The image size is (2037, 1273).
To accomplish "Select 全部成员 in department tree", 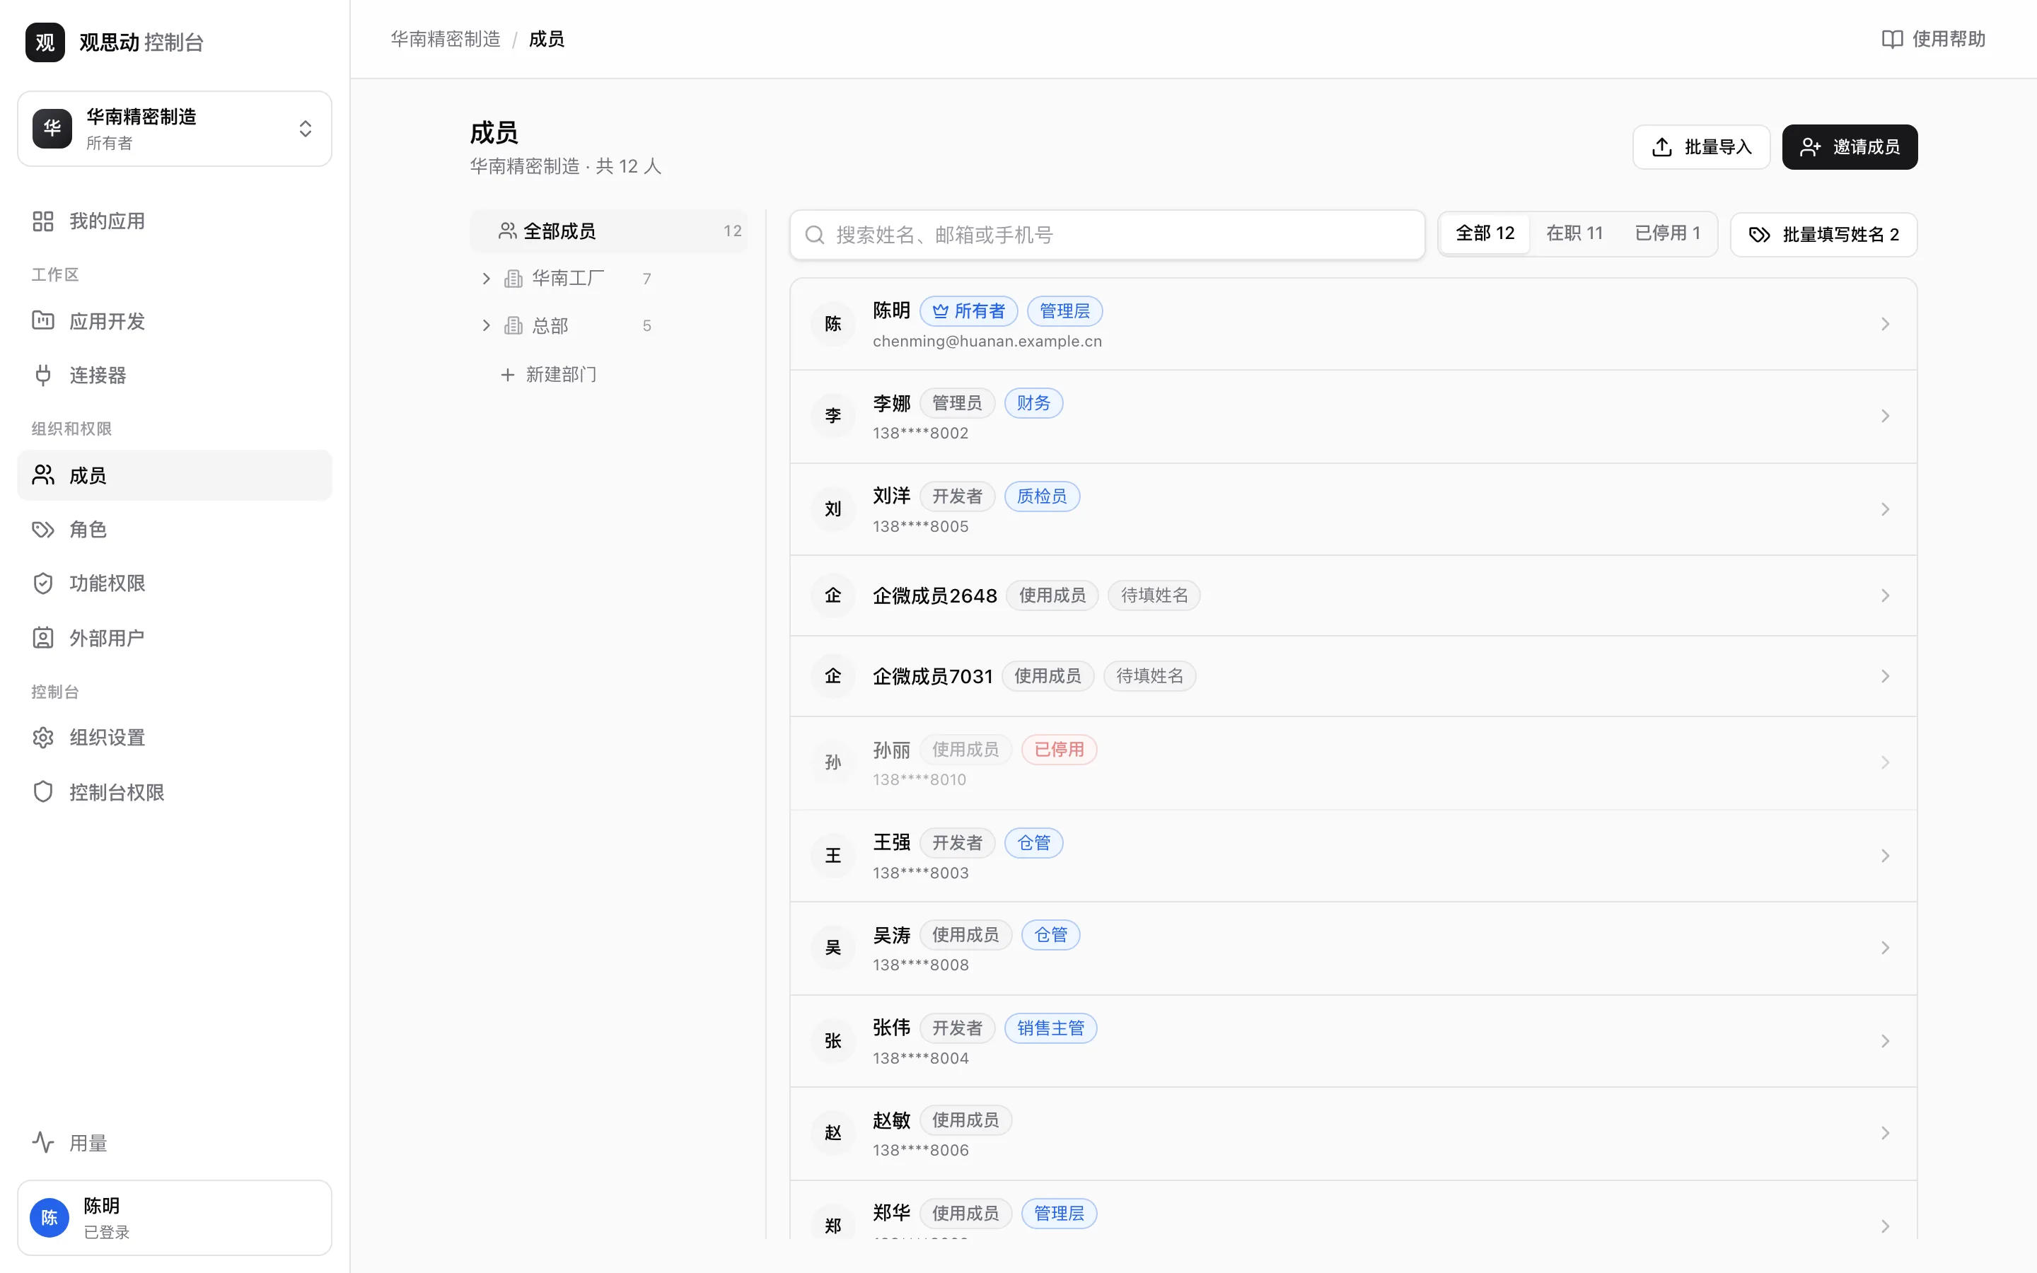I will point(608,231).
